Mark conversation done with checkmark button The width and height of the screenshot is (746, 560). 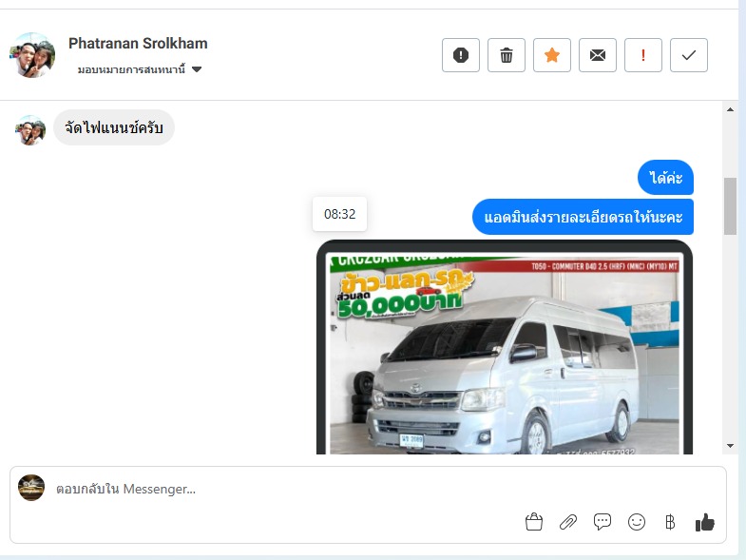click(689, 55)
